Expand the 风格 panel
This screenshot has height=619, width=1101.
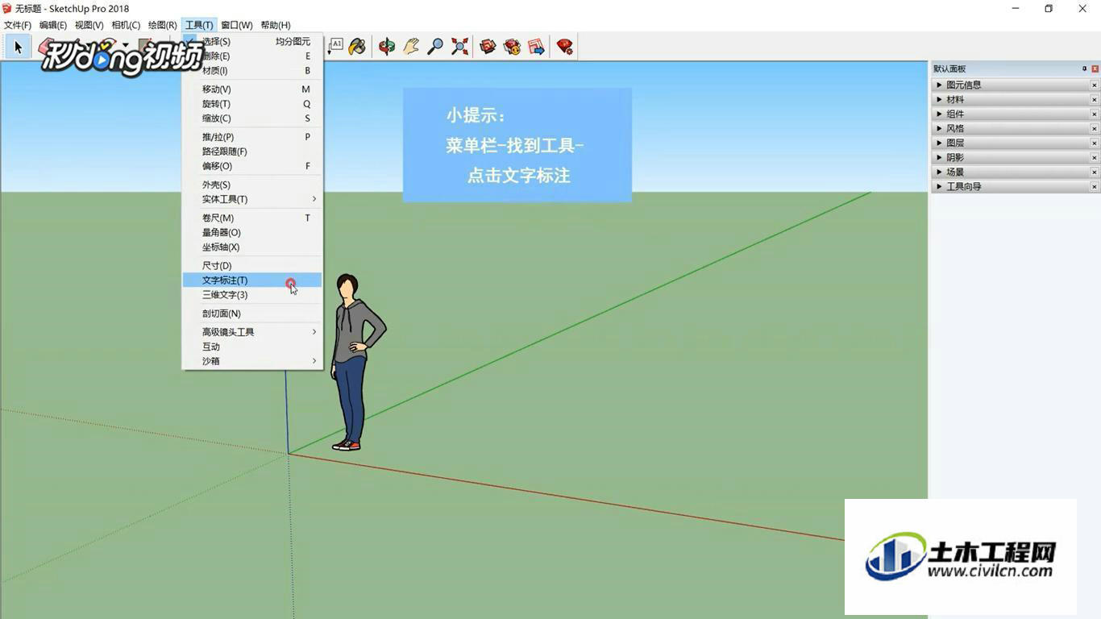(x=939, y=128)
